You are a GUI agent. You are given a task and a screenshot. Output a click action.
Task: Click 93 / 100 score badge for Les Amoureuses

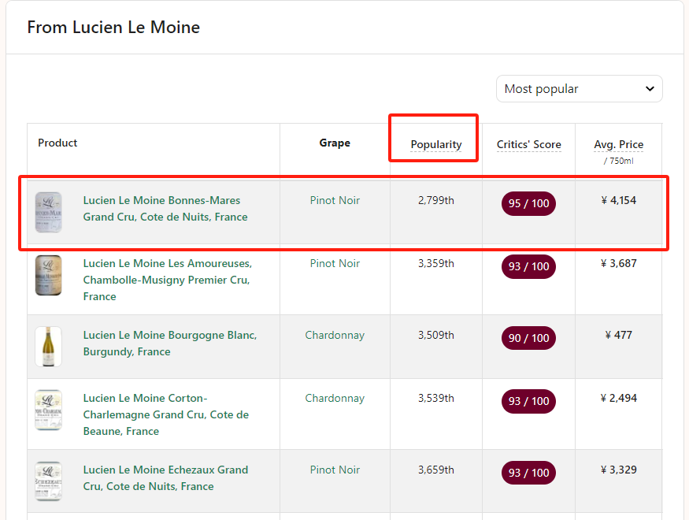528,266
